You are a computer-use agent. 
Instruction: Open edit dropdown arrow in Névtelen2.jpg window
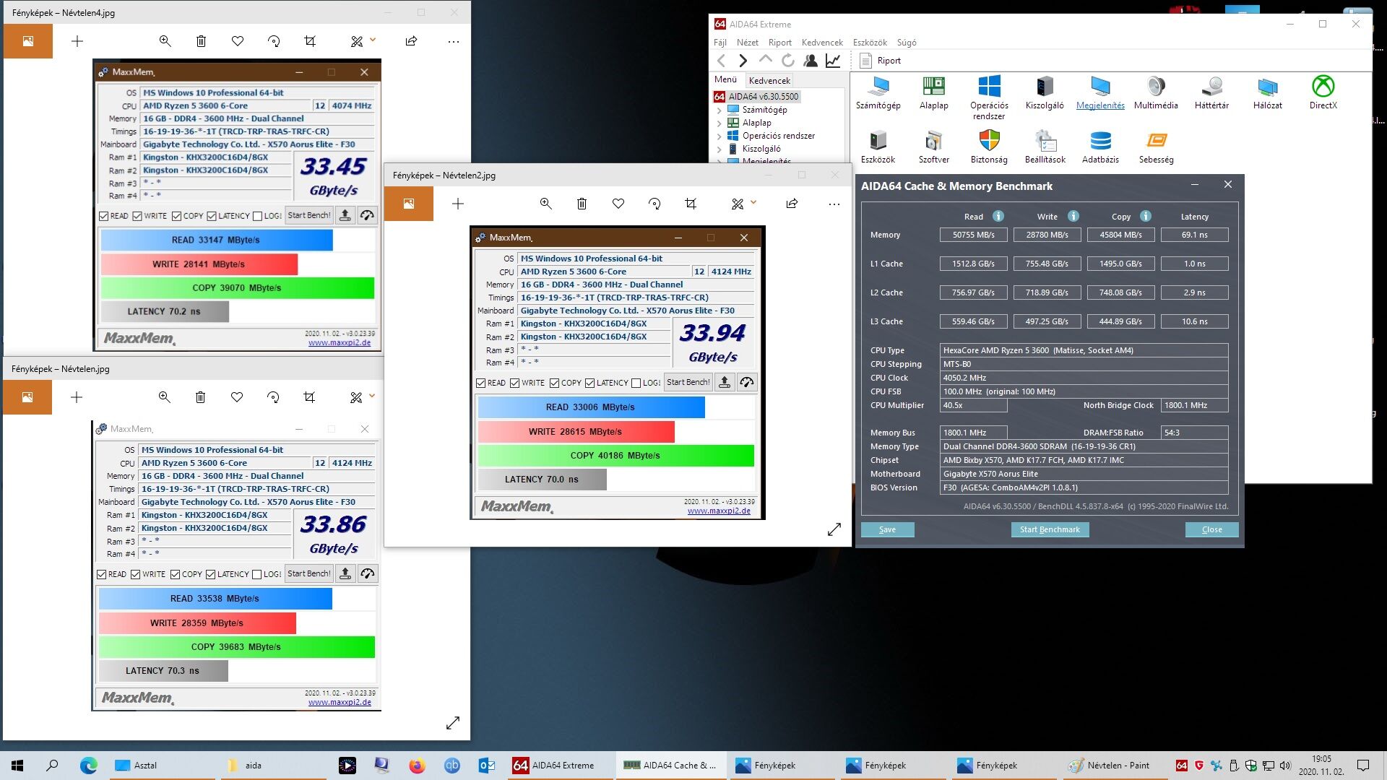tap(753, 202)
